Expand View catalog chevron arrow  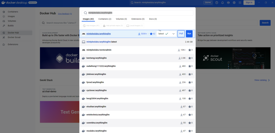tap(269, 80)
